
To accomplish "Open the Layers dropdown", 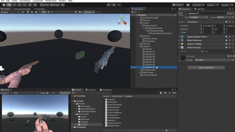I will 213,5.
